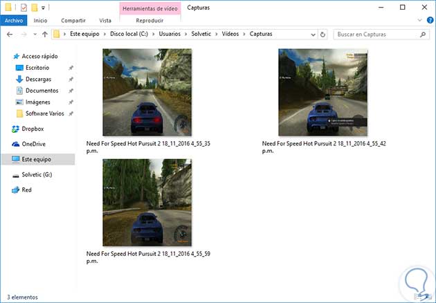Open the address bar history dropdown
The width and height of the screenshot is (436, 303).
(x=313, y=35)
